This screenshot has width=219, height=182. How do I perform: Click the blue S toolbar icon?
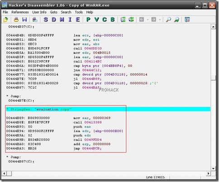point(46,19)
